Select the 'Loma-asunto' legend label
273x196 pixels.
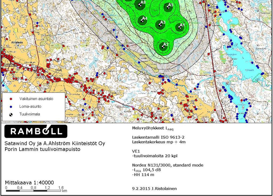tap(30, 106)
